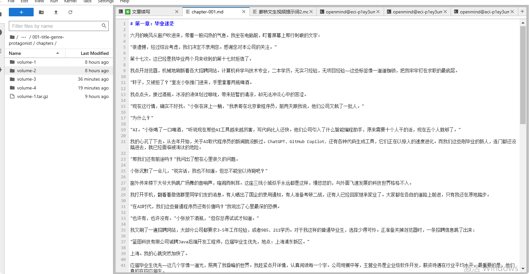Viewport: 529px width, 274px height.
Task: Click the 8 hours ago cell for volume-1
Action: [x=97, y=62]
